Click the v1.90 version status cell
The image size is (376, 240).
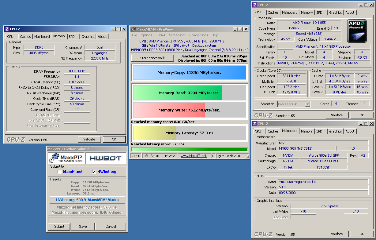click(136, 156)
